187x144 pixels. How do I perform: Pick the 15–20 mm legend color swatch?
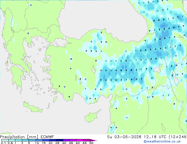[x=46, y=140]
